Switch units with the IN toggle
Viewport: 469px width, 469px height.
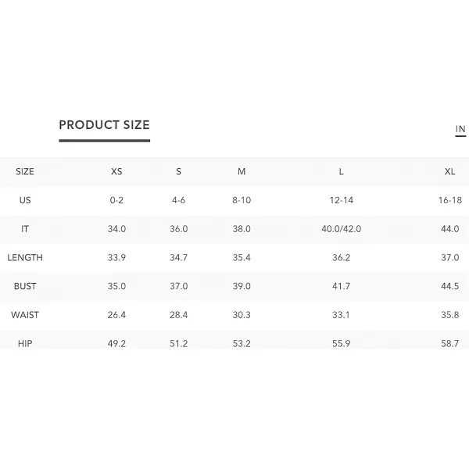[x=460, y=129]
